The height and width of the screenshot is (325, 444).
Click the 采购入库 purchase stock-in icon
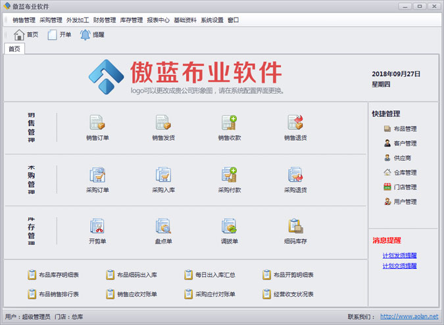(163, 175)
